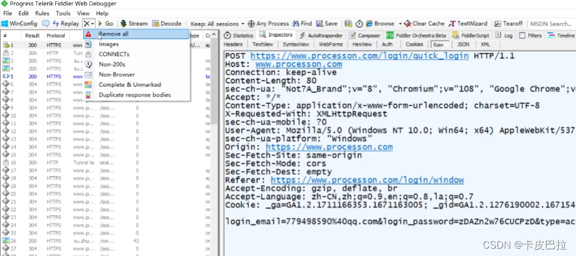Open Find sessions tool
The width and height of the screenshot is (576, 256).
[302, 23]
